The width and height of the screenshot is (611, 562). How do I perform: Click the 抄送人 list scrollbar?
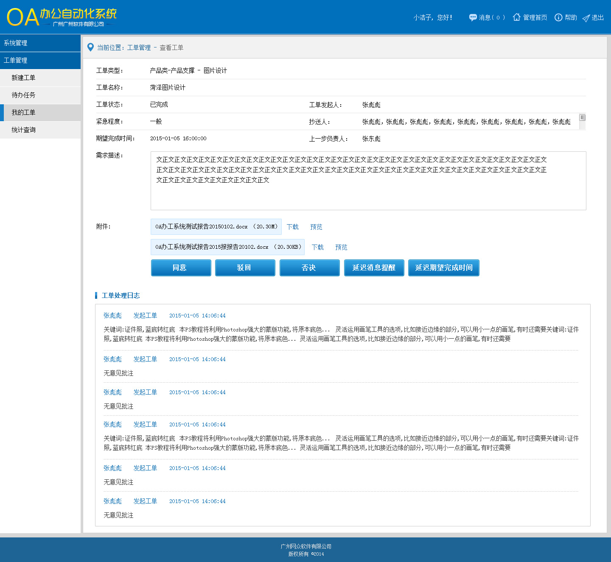pos(582,121)
